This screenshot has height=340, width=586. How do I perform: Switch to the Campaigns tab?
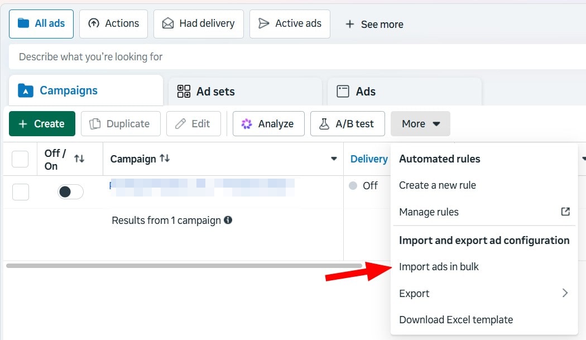(86, 90)
